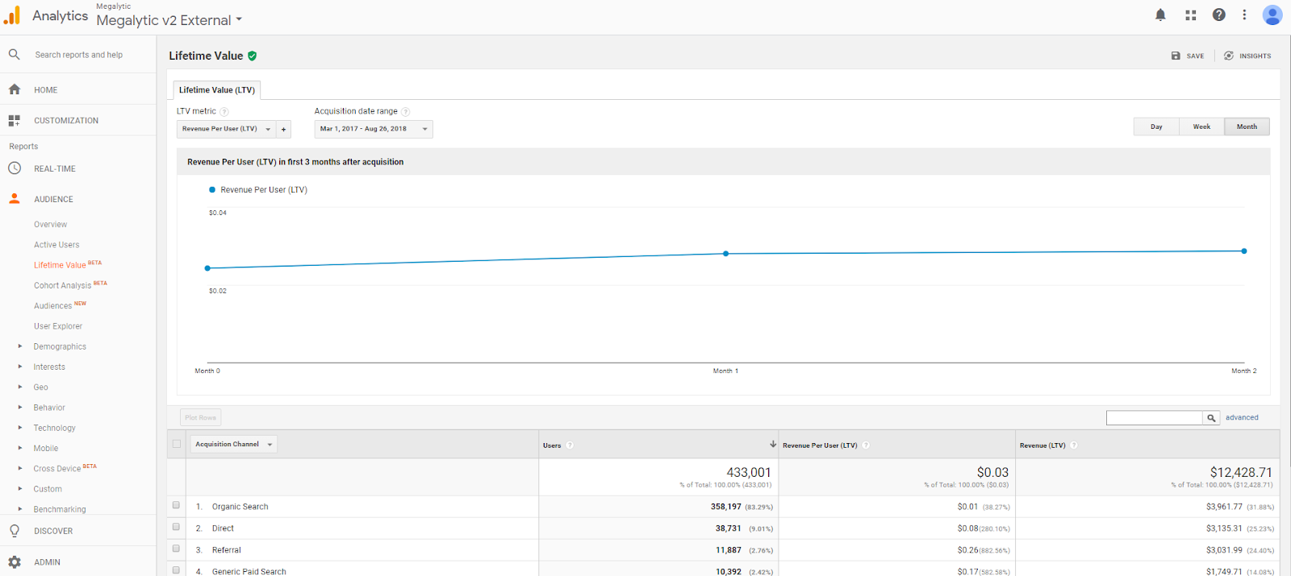Click the green verified shield icon

(x=253, y=56)
